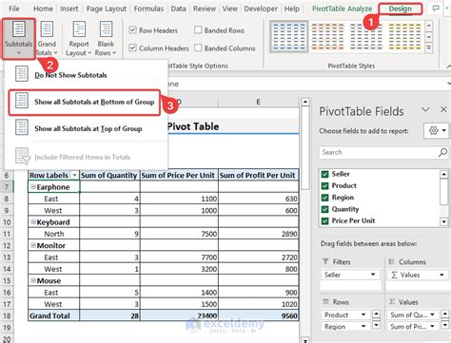The height and width of the screenshot is (343, 451).
Task: Open the Blank Rows menu
Action: tap(106, 39)
